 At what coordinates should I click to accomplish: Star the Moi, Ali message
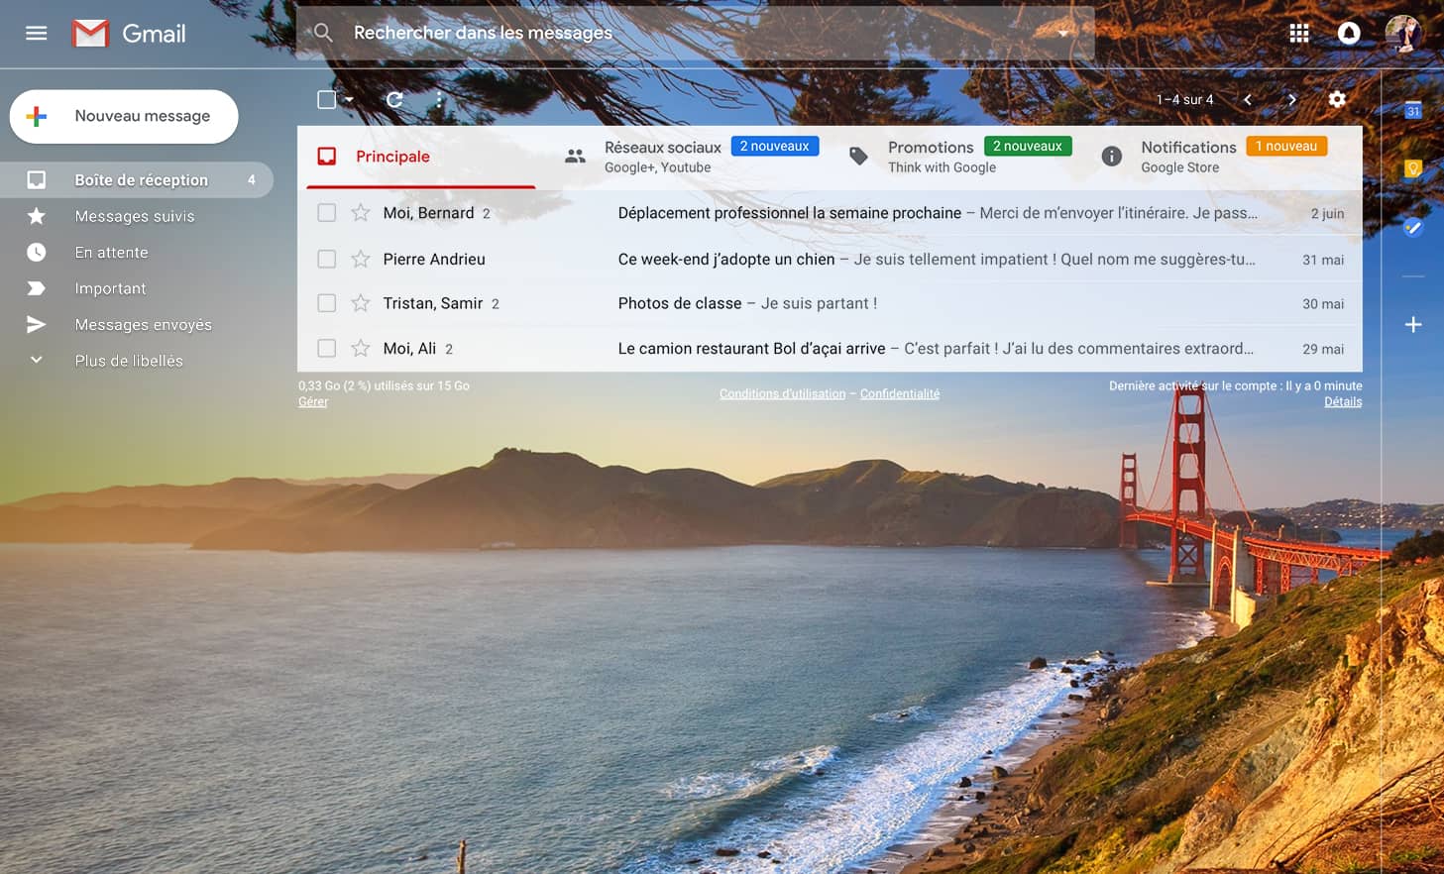pyautogui.click(x=361, y=348)
